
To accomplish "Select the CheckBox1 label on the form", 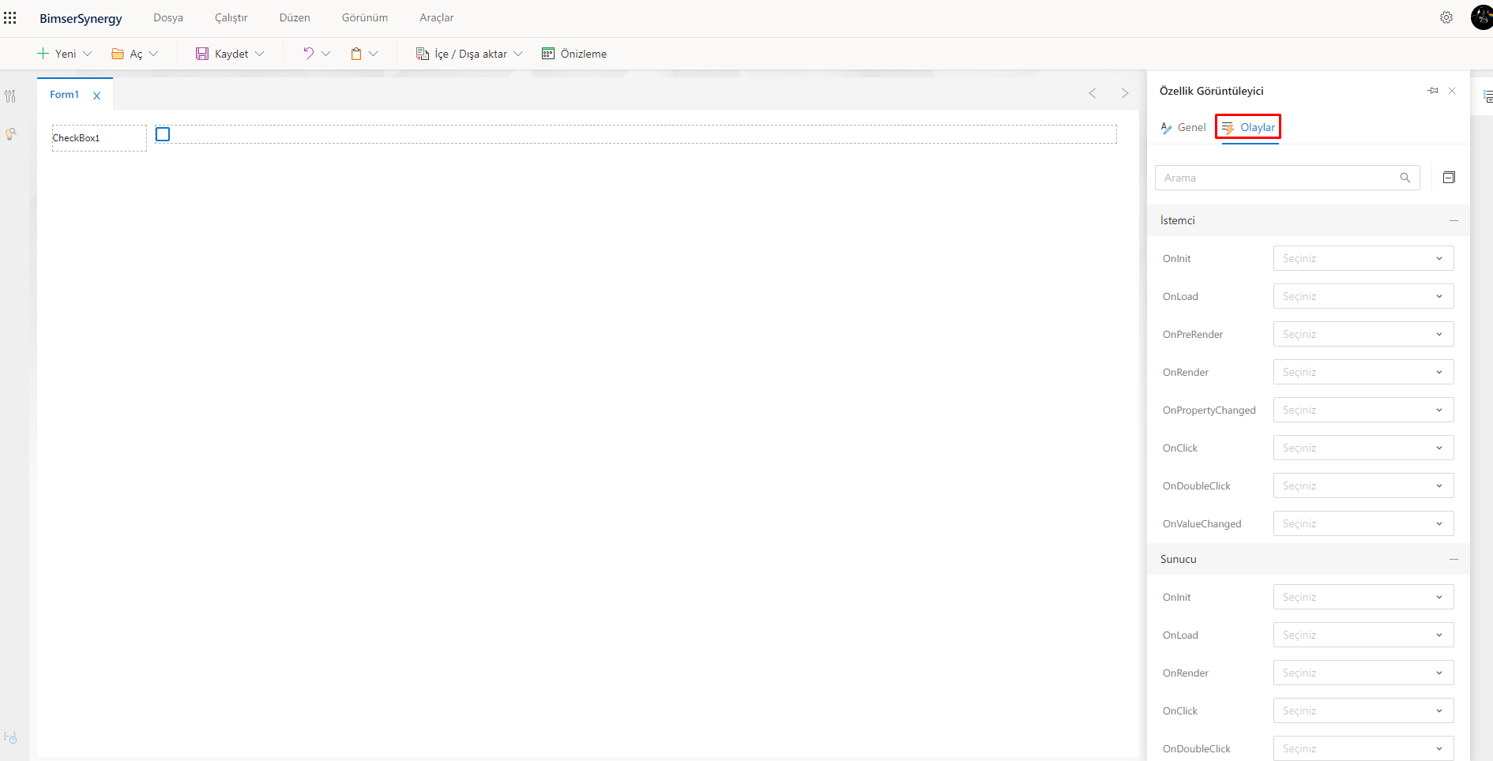I will tap(77, 138).
